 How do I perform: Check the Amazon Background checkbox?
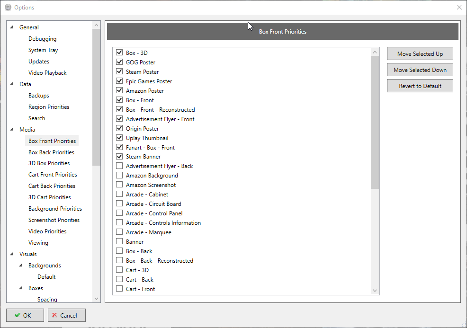119,175
